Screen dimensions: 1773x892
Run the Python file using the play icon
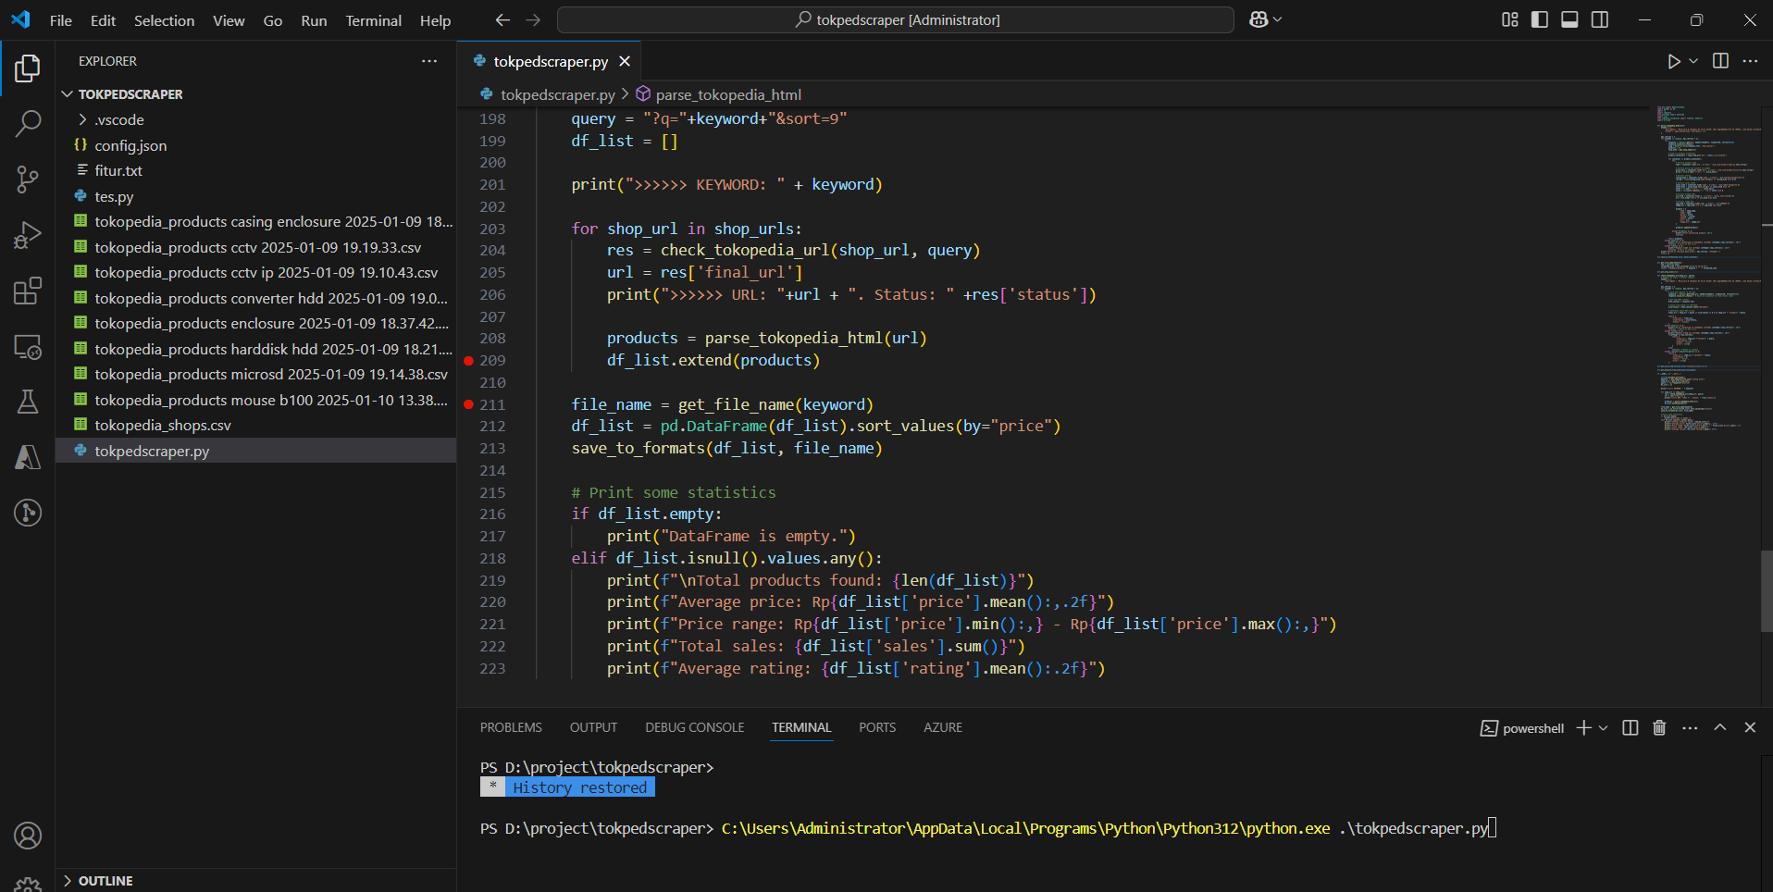(x=1673, y=61)
